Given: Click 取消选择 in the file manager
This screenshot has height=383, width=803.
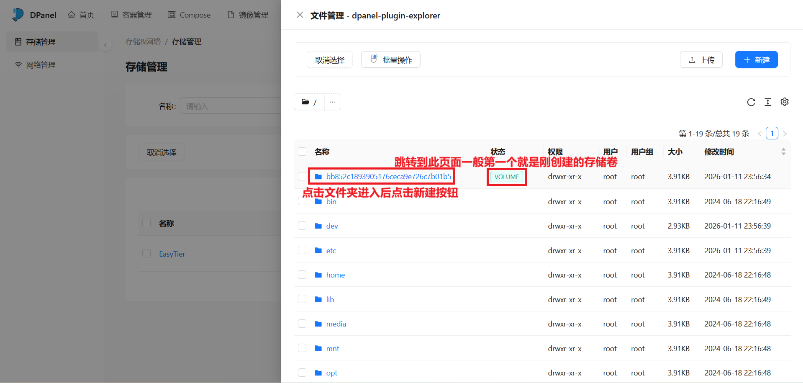Looking at the screenshot, I should [330, 60].
